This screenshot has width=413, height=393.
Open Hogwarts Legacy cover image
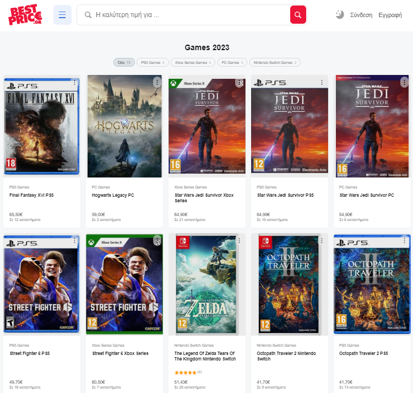click(124, 126)
